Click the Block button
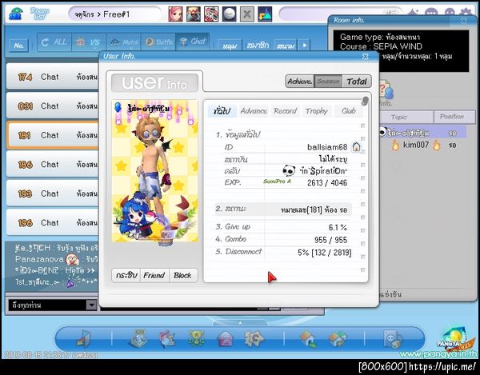The height and width of the screenshot is (375, 480). 182,275
